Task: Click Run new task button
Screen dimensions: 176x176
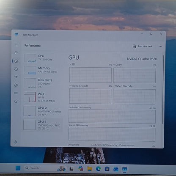Action: point(143,46)
